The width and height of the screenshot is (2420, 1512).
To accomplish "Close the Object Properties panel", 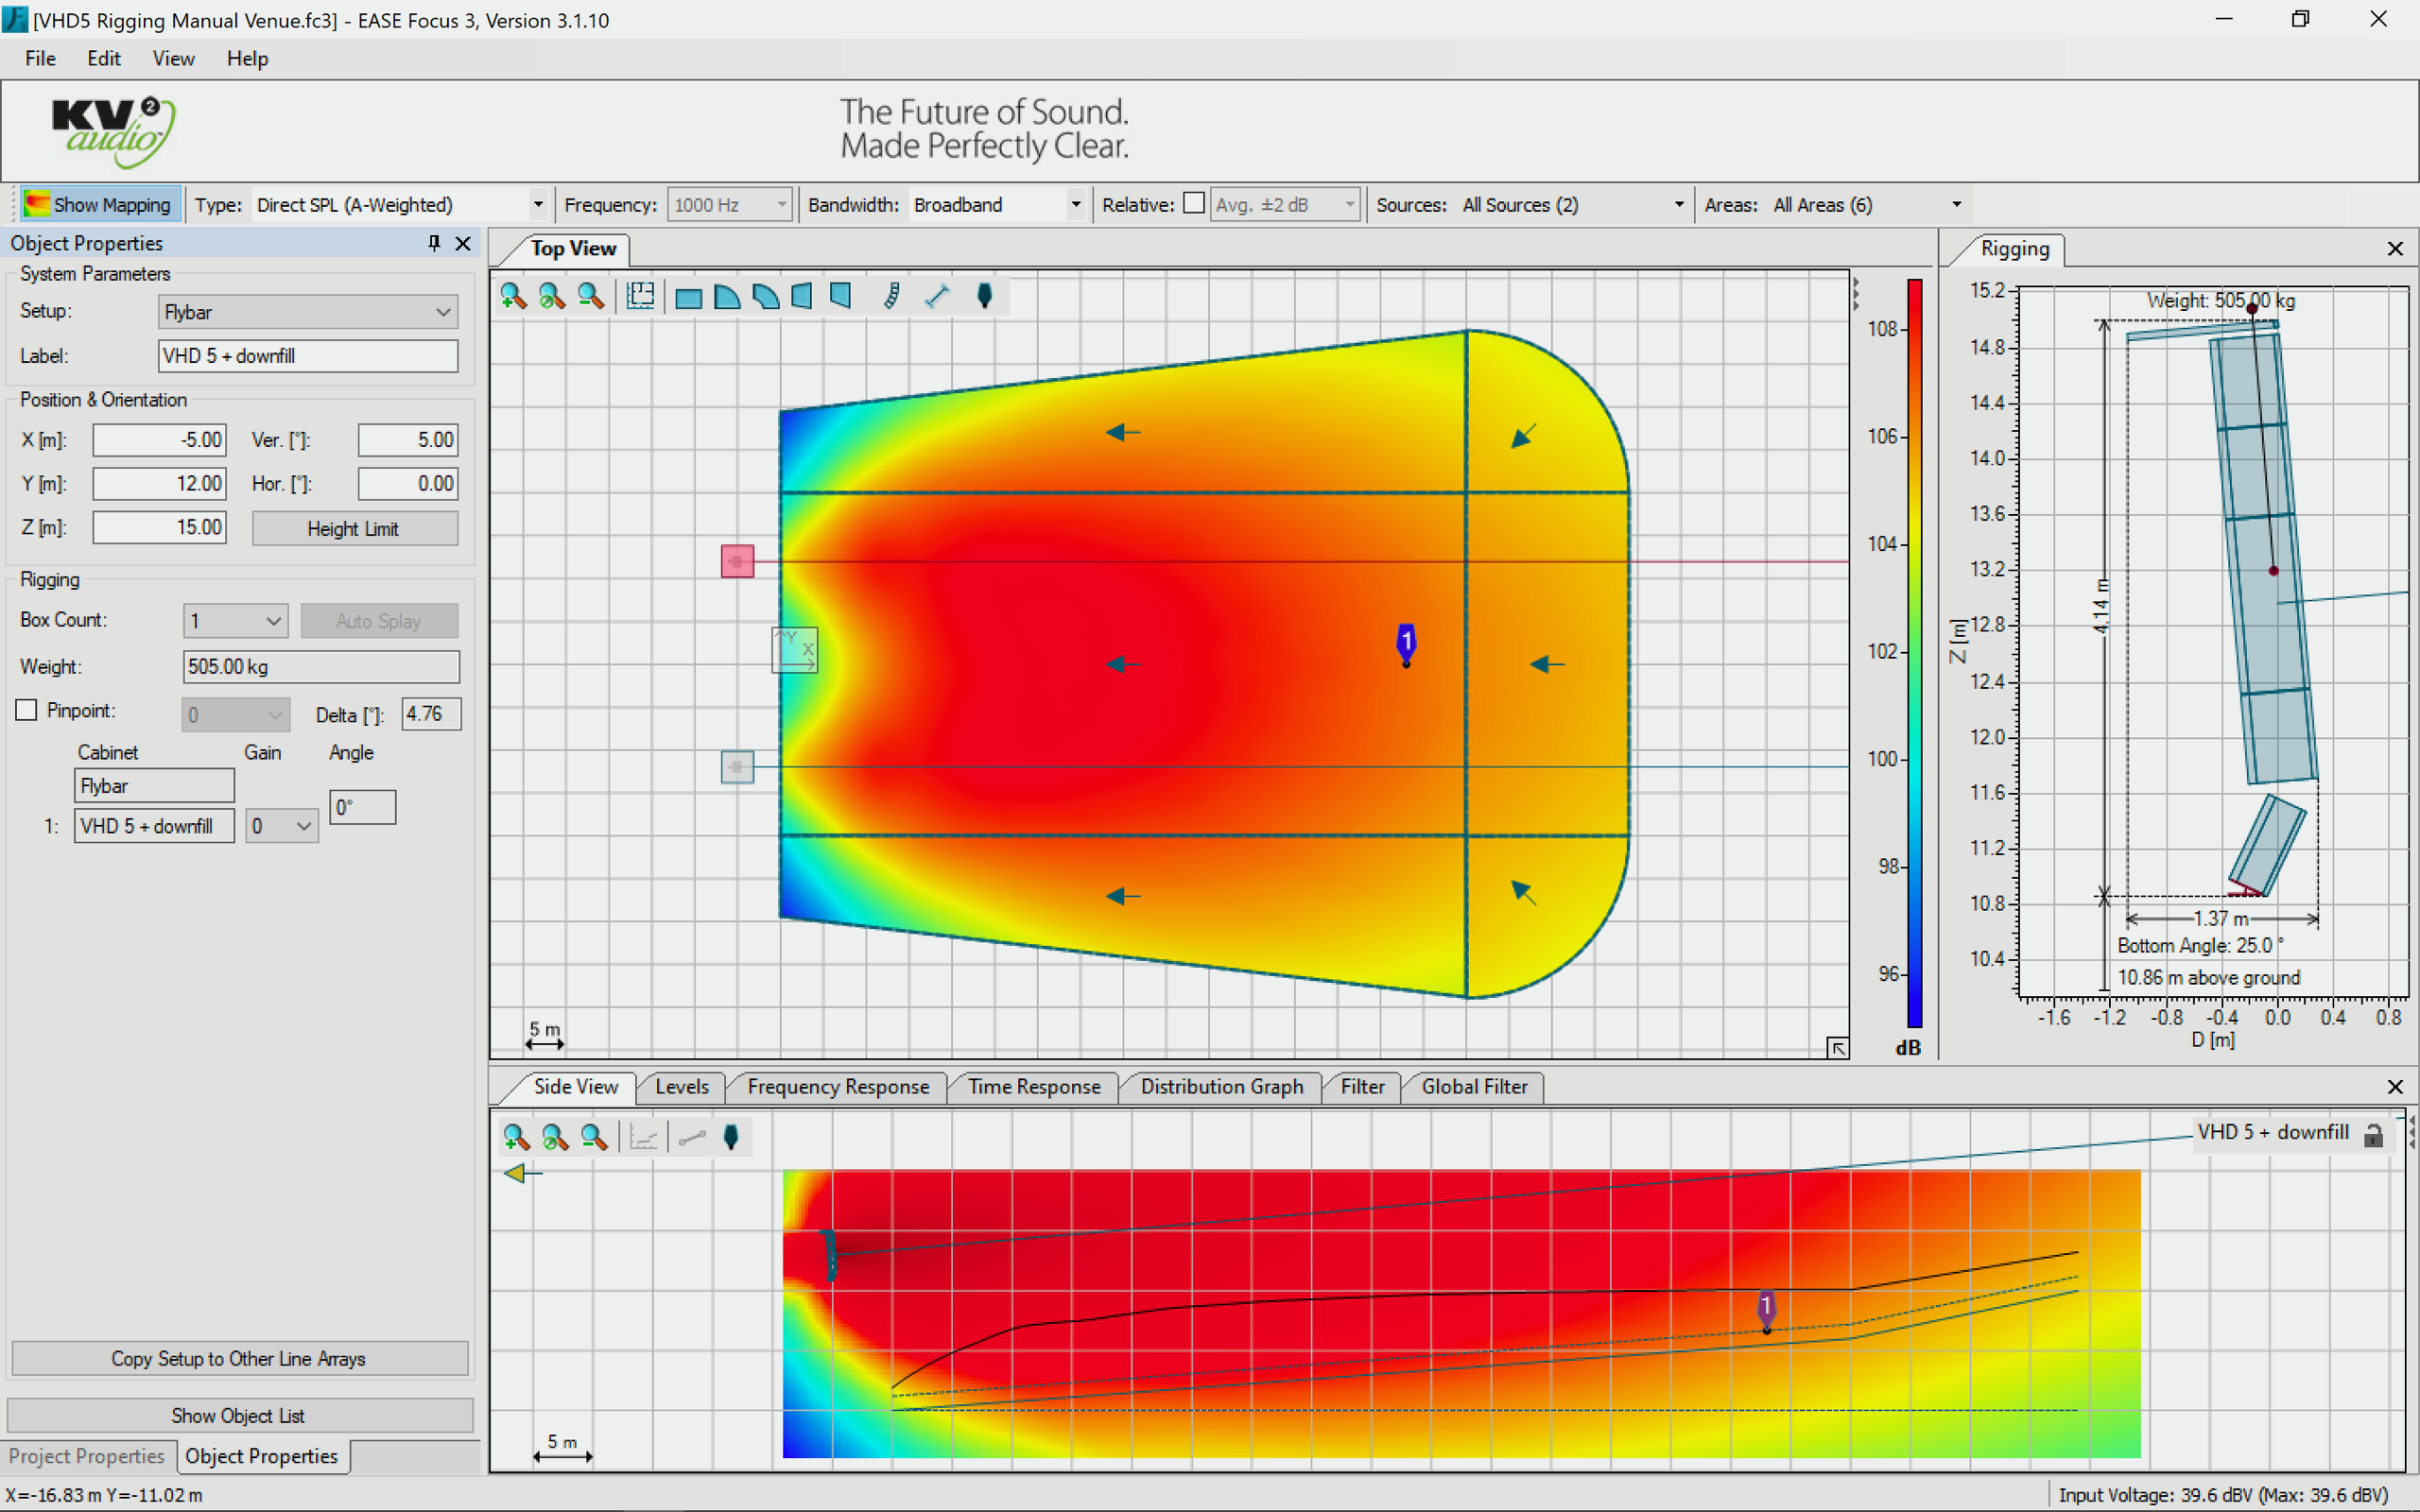I will 463,243.
